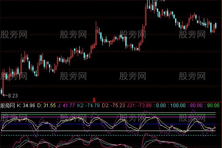Open indicator name 股旁网 beside K value

pyautogui.click(x=8, y=106)
